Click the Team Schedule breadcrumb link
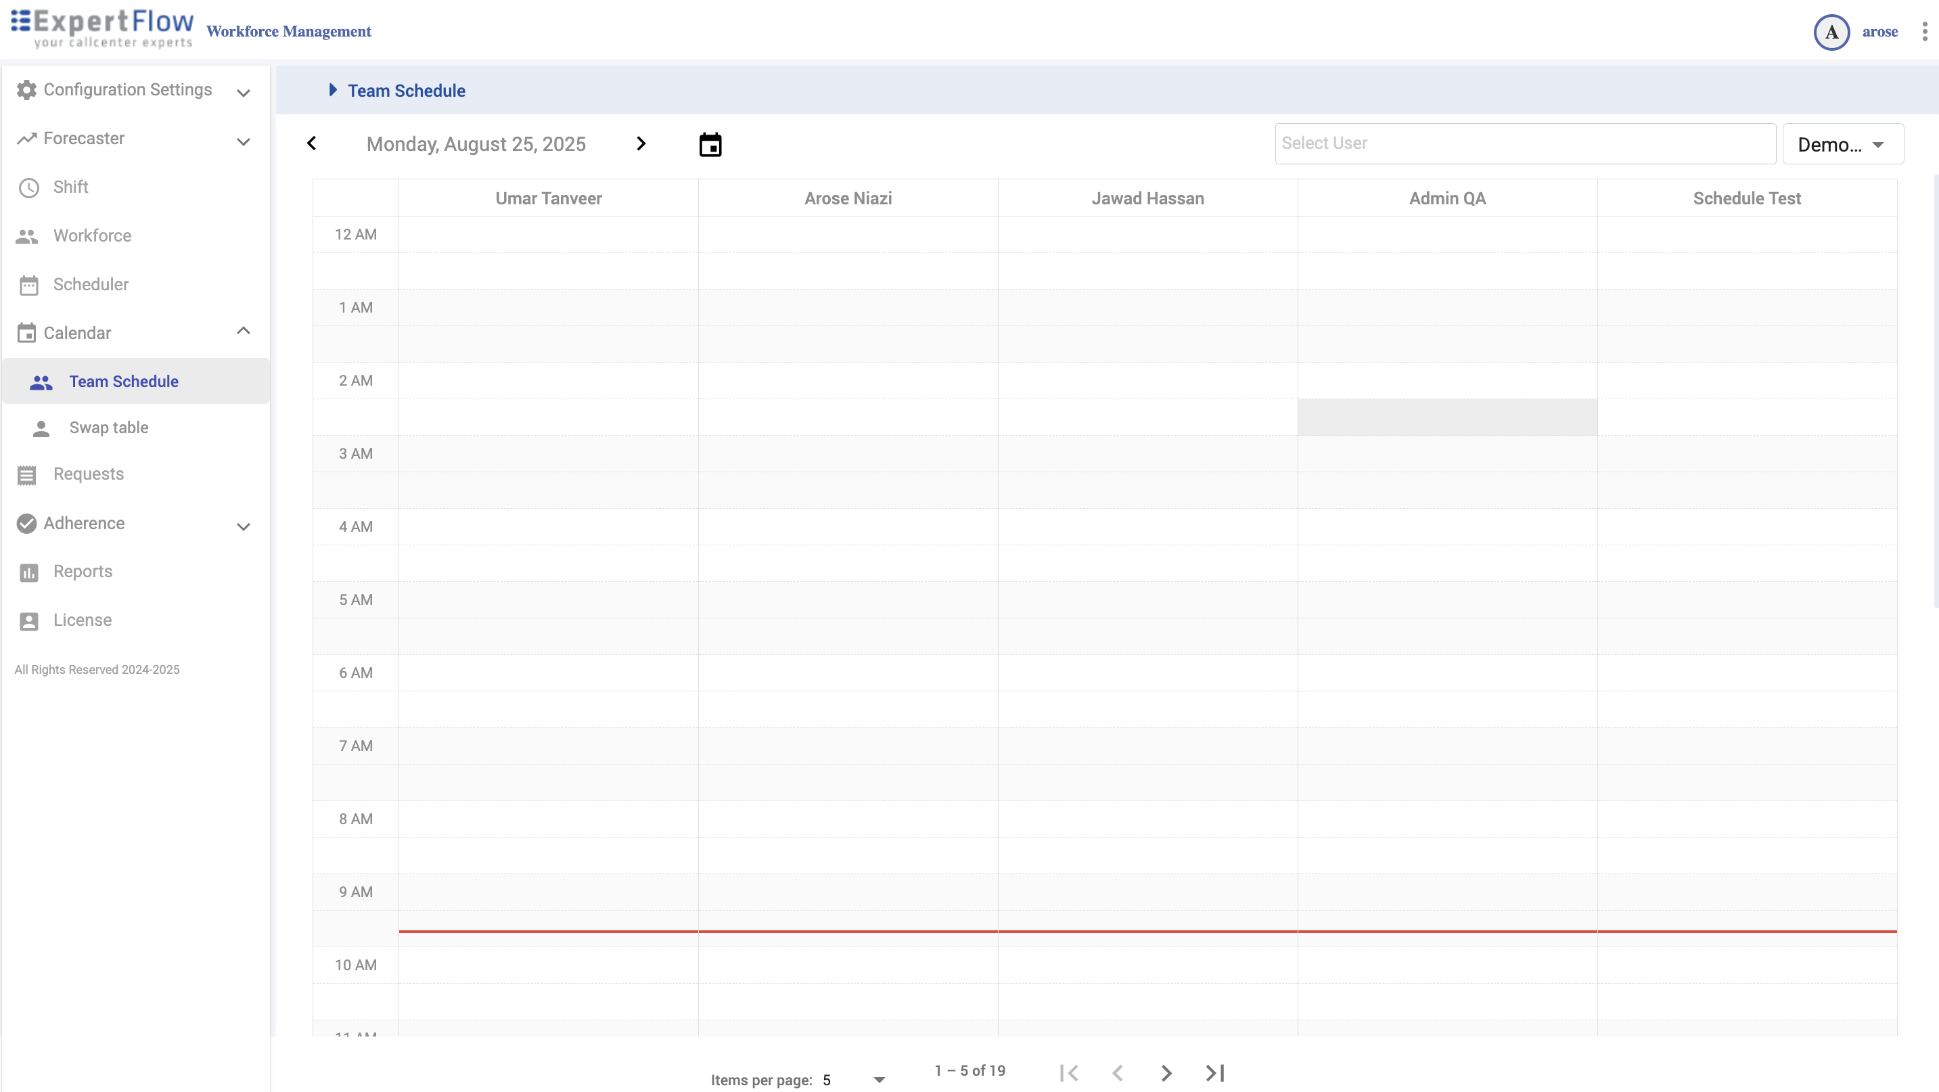Screen dimensions: 1939x1092 (407, 90)
